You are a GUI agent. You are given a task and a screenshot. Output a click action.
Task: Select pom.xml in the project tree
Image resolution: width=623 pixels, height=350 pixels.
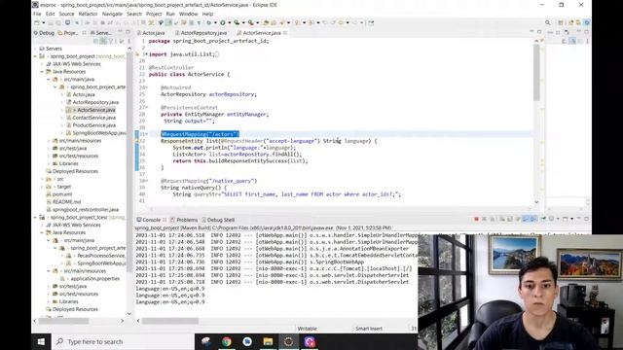[x=62, y=194]
